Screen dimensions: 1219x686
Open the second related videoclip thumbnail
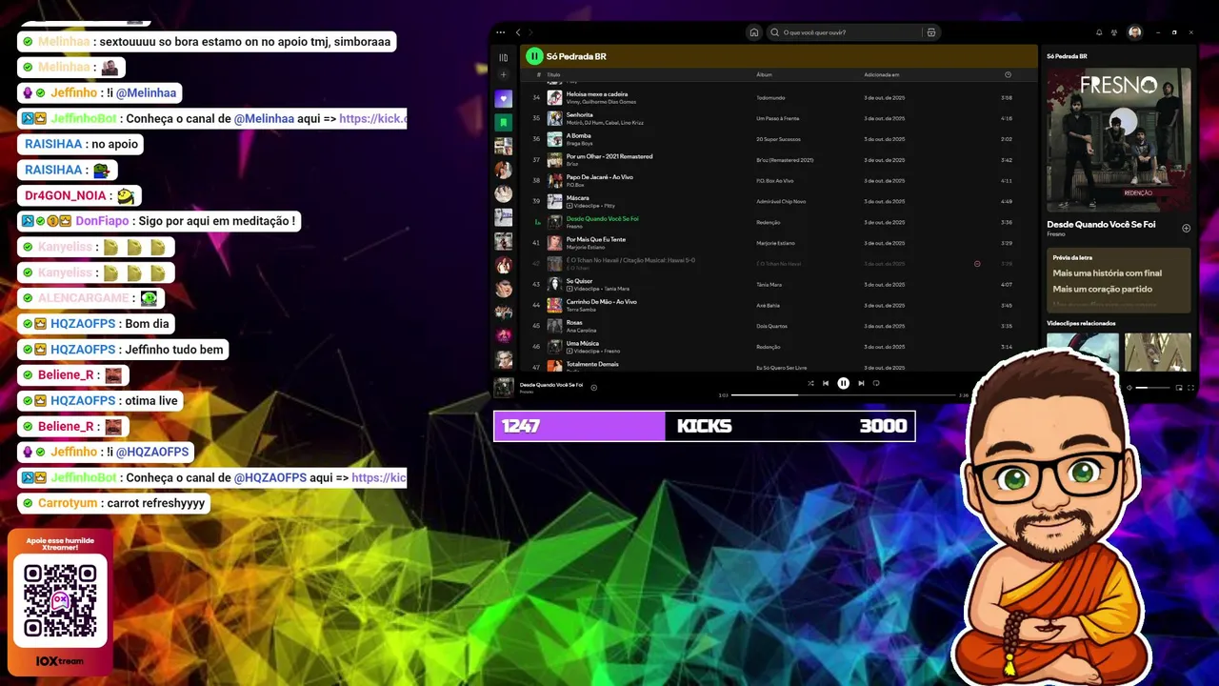[1158, 352]
